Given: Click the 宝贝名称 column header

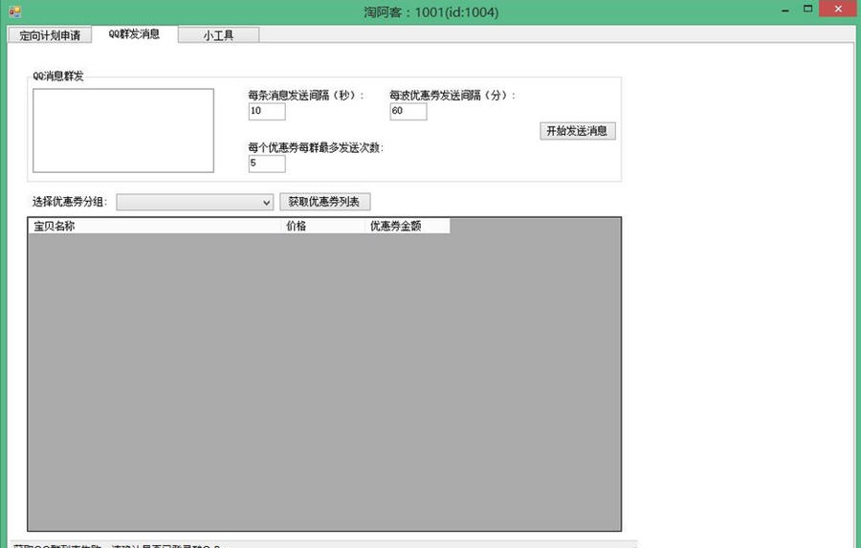Looking at the screenshot, I should click(155, 226).
